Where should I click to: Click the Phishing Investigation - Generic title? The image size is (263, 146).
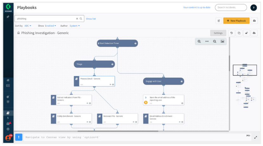[x=45, y=33]
